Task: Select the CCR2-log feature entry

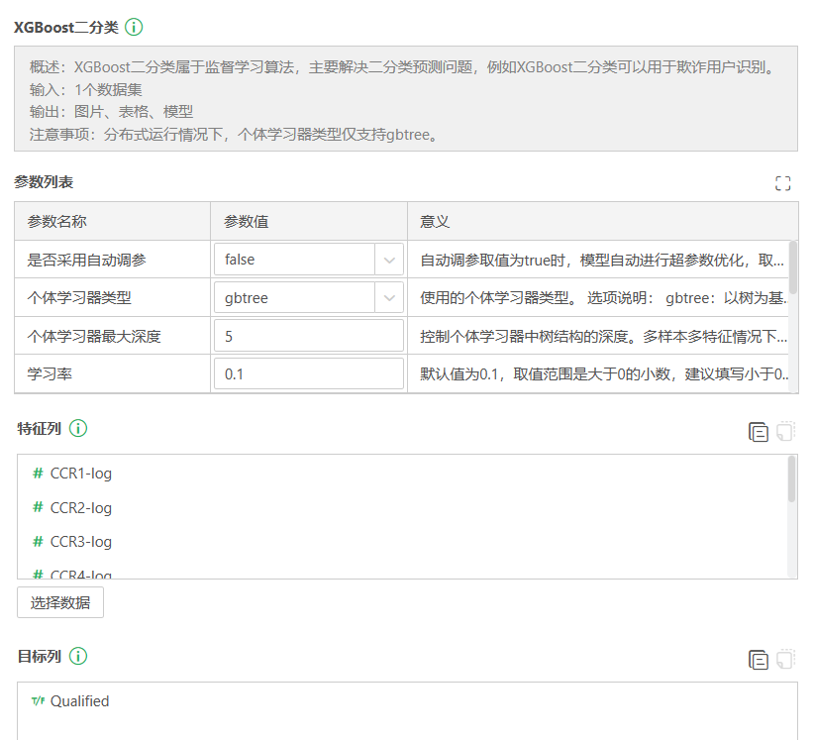Action: click(x=79, y=507)
